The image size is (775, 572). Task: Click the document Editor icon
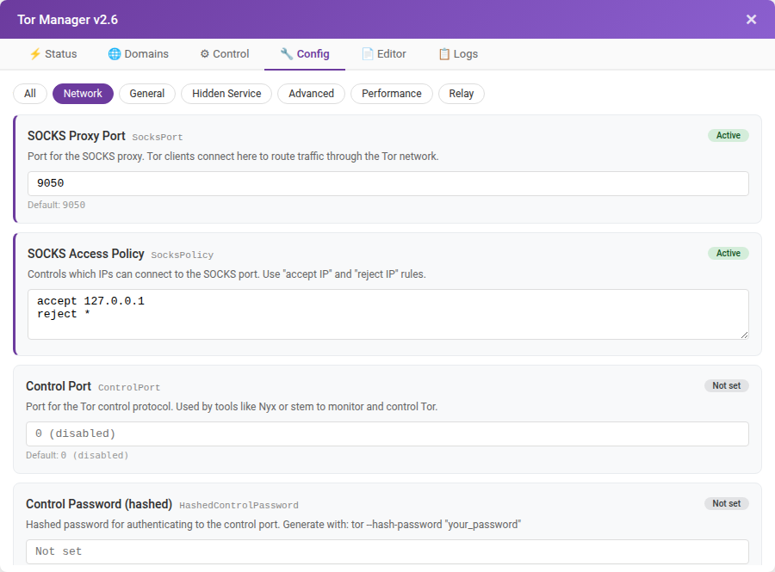tap(367, 54)
